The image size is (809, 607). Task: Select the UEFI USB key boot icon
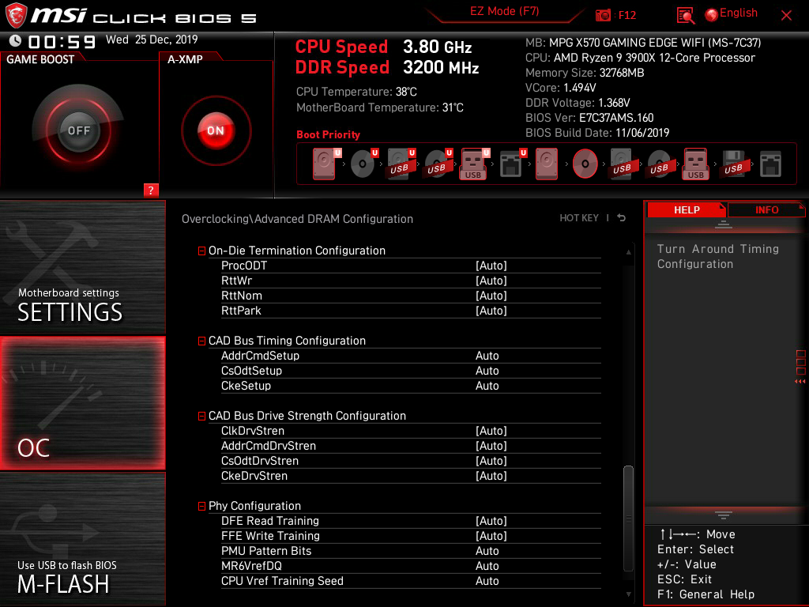pos(475,164)
